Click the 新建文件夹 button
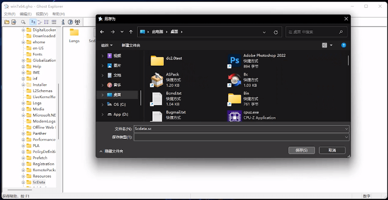 coord(131,45)
